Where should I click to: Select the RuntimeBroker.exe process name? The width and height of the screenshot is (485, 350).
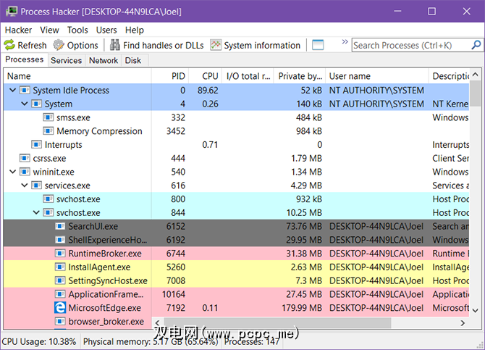tap(105, 254)
